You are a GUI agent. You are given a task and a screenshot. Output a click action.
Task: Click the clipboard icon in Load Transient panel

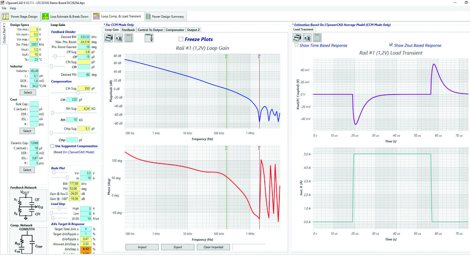(x=317, y=38)
